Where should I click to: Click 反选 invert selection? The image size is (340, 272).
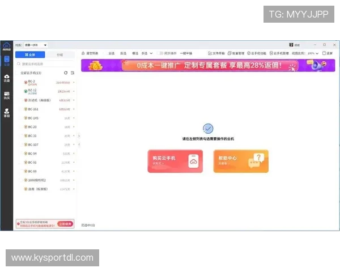(x=123, y=53)
